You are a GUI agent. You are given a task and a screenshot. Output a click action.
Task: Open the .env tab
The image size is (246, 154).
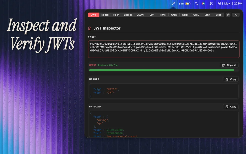(207, 15)
